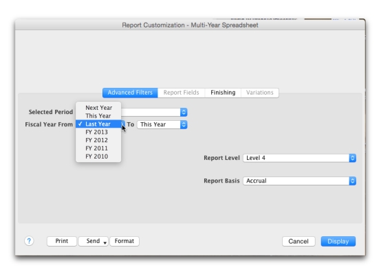Open the Send button menu
381x274 pixels.
(x=94, y=241)
